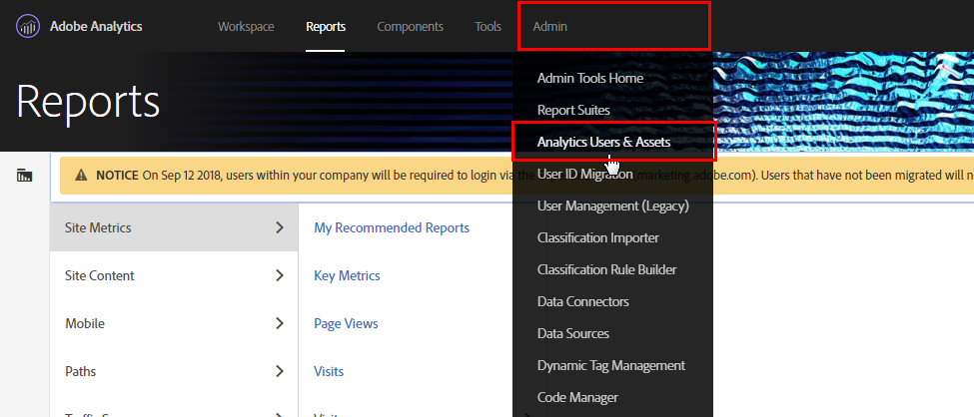Select Site Metrics category
The width and height of the screenshot is (974, 417).
pos(174,227)
